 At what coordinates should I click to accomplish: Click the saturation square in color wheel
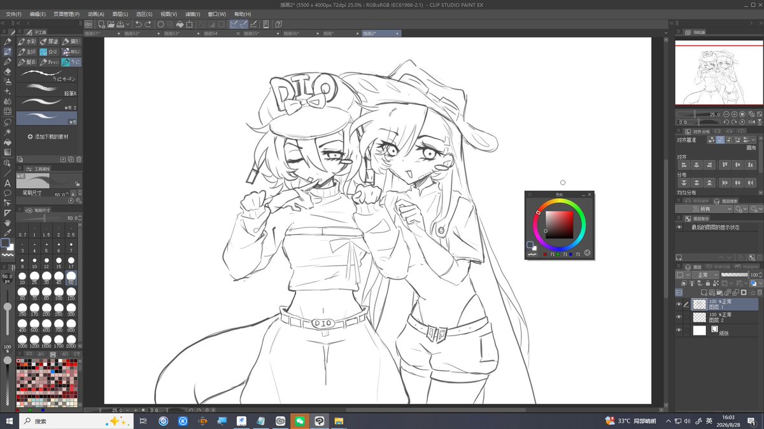click(x=560, y=224)
